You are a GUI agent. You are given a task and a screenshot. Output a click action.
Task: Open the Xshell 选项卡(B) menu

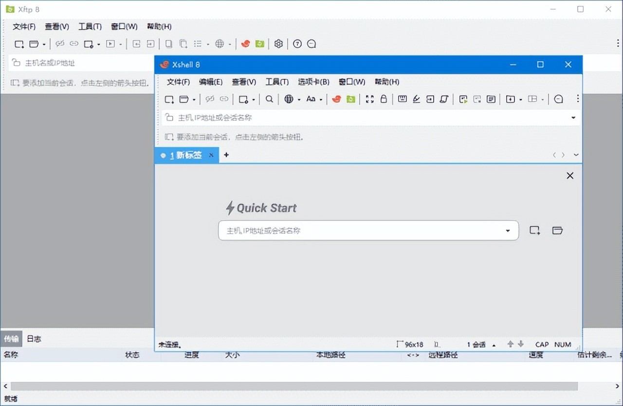click(x=313, y=82)
